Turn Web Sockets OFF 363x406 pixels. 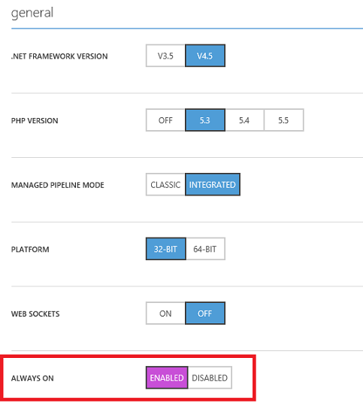coord(205,314)
